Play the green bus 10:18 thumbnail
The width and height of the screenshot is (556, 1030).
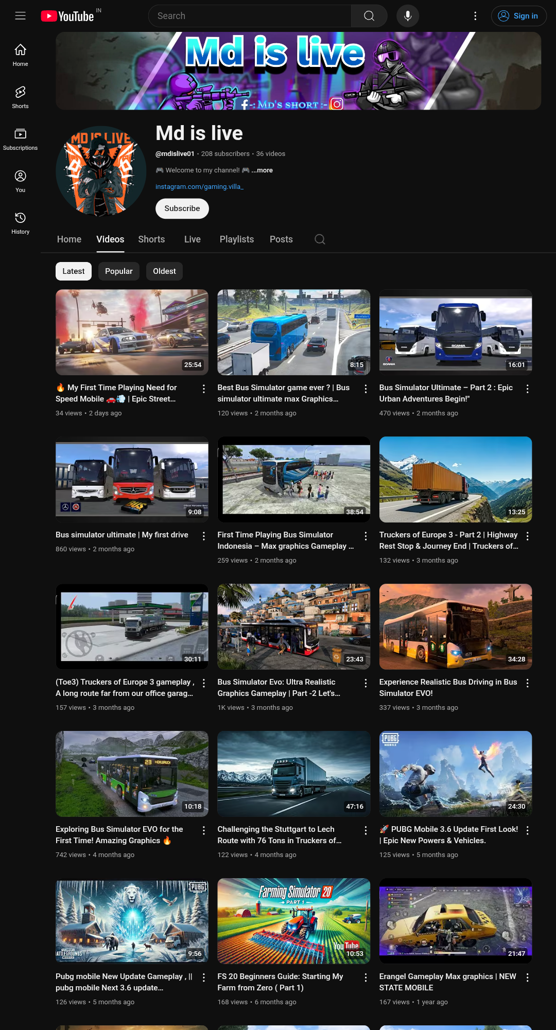tap(132, 774)
